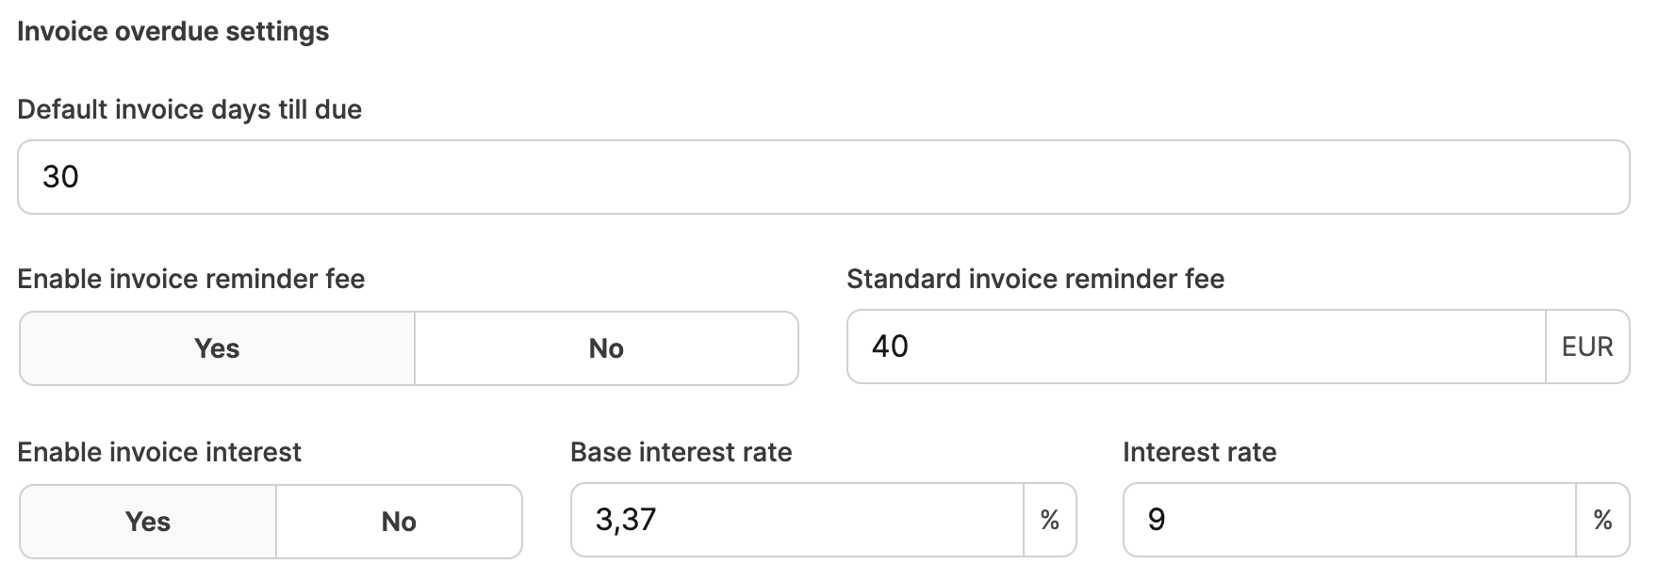The width and height of the screenshot is (1659, 580).
Task: Click the Base interest rate label
Action: pyautogui.click(x=681, y=453)
